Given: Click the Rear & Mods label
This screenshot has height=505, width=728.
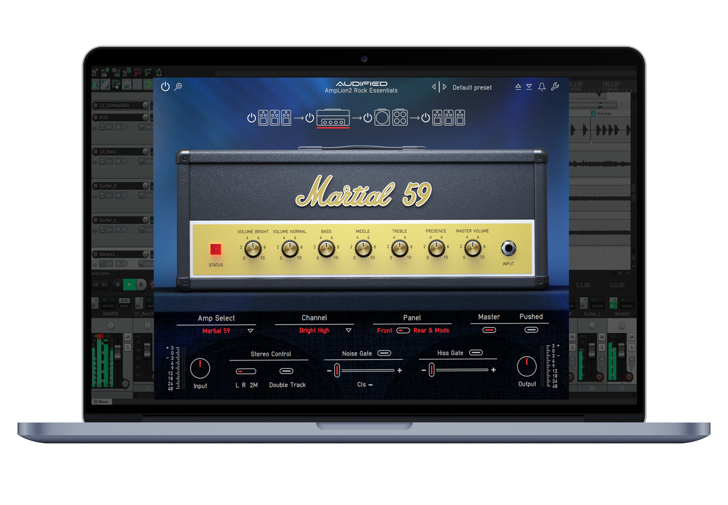Looking at the screenshot, I should pyautogui.click(x=431, y=330).
